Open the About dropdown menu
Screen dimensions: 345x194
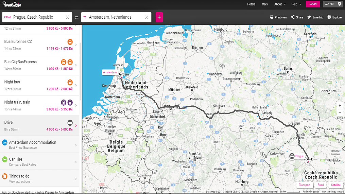point(280,4)
